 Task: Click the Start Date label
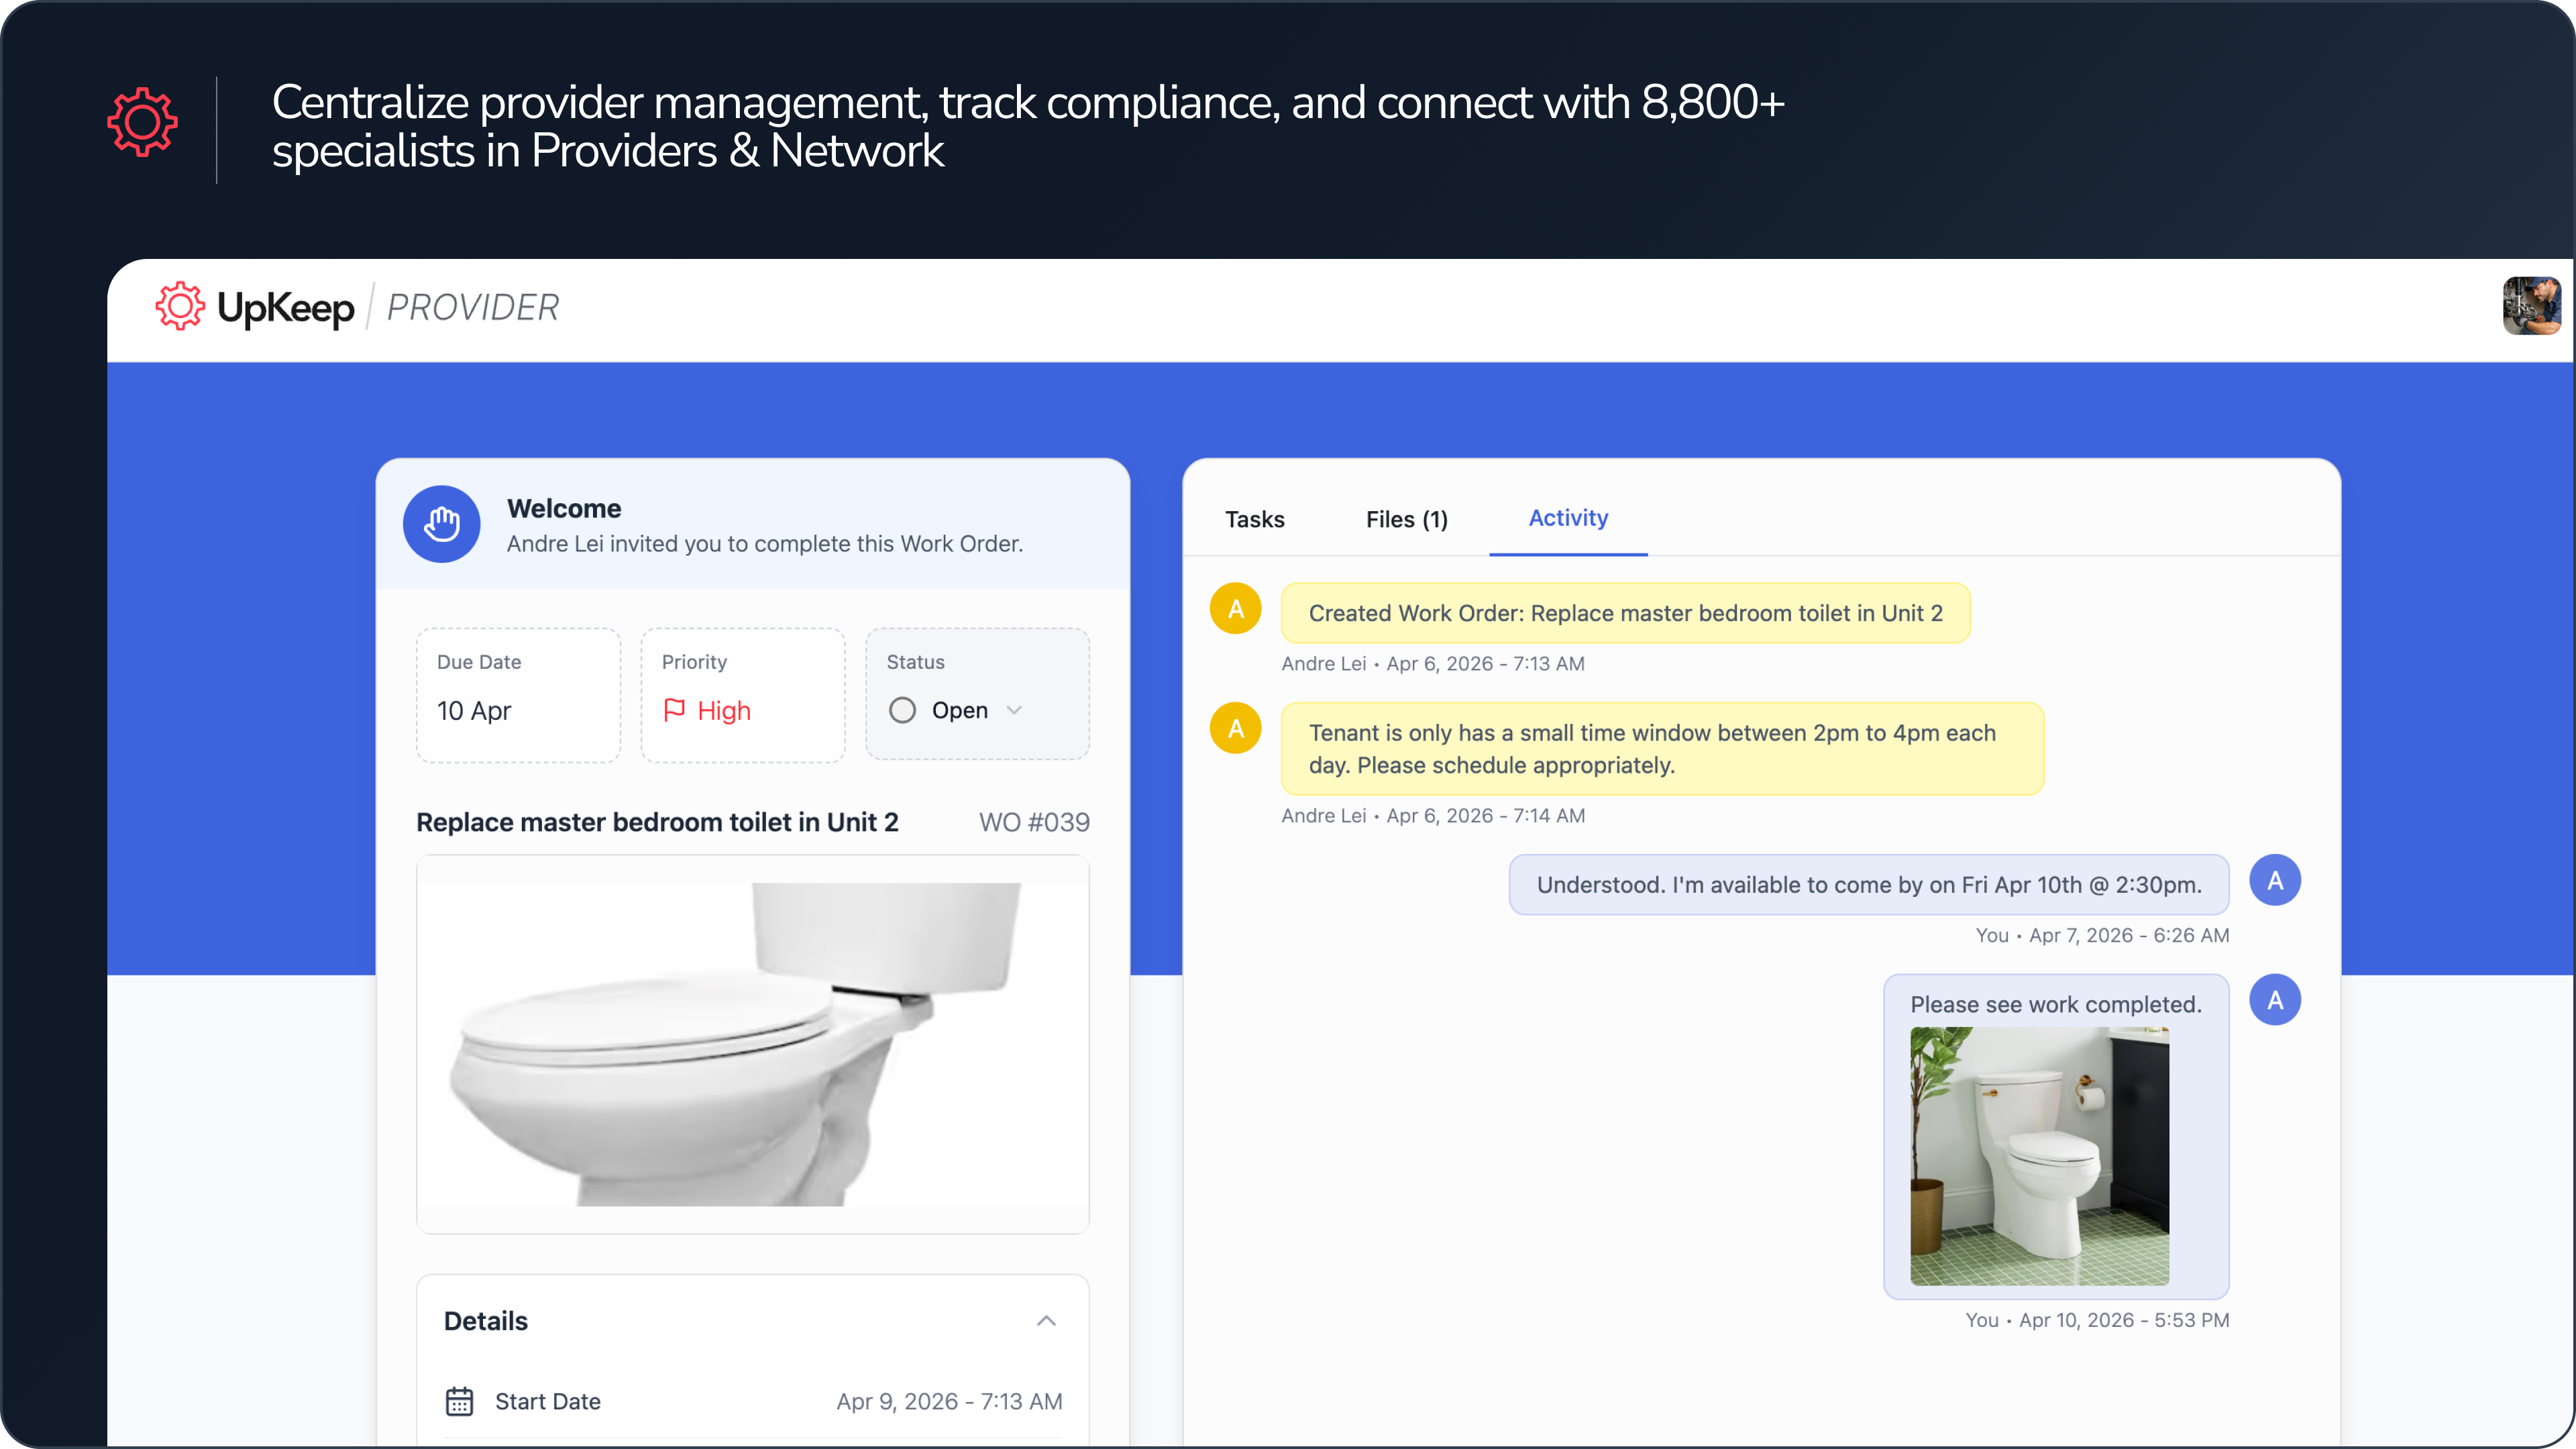click(548, 1401)
